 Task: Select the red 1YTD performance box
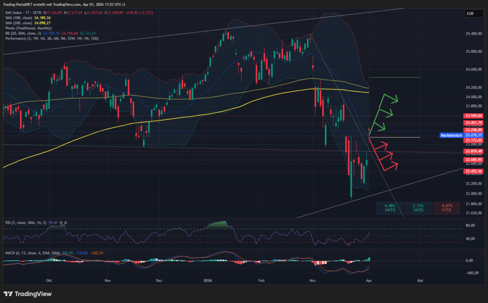point(446,208)
